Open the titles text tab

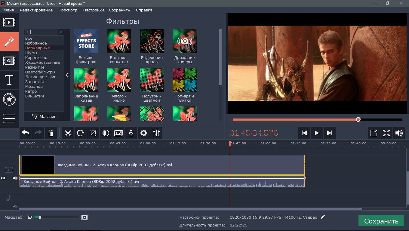point(9,80)
